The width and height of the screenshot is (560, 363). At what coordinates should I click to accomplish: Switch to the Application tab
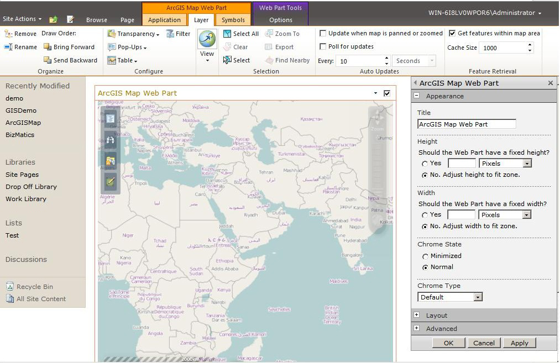click(164, 20)
